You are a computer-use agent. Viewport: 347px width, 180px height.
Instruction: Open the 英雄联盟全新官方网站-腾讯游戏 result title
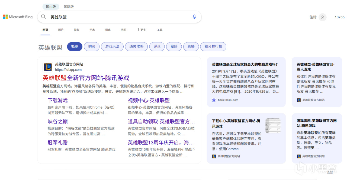click(x=86, y=78)
